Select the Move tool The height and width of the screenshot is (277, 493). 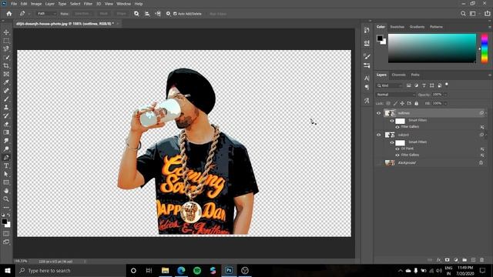6,32
